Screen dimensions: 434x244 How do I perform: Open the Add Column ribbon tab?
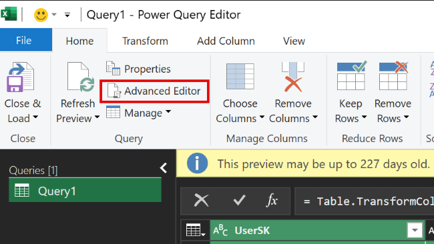coord(226,41)
